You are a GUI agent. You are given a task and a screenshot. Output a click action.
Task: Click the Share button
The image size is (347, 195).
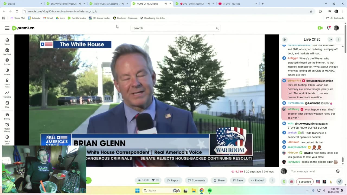219,180
